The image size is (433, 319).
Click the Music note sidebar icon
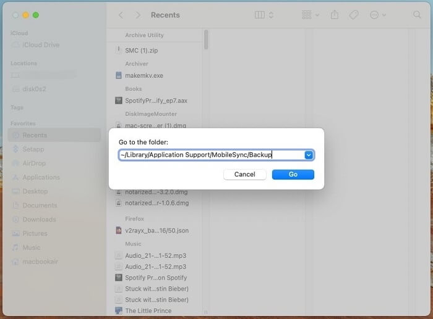[x=15, y=247]
